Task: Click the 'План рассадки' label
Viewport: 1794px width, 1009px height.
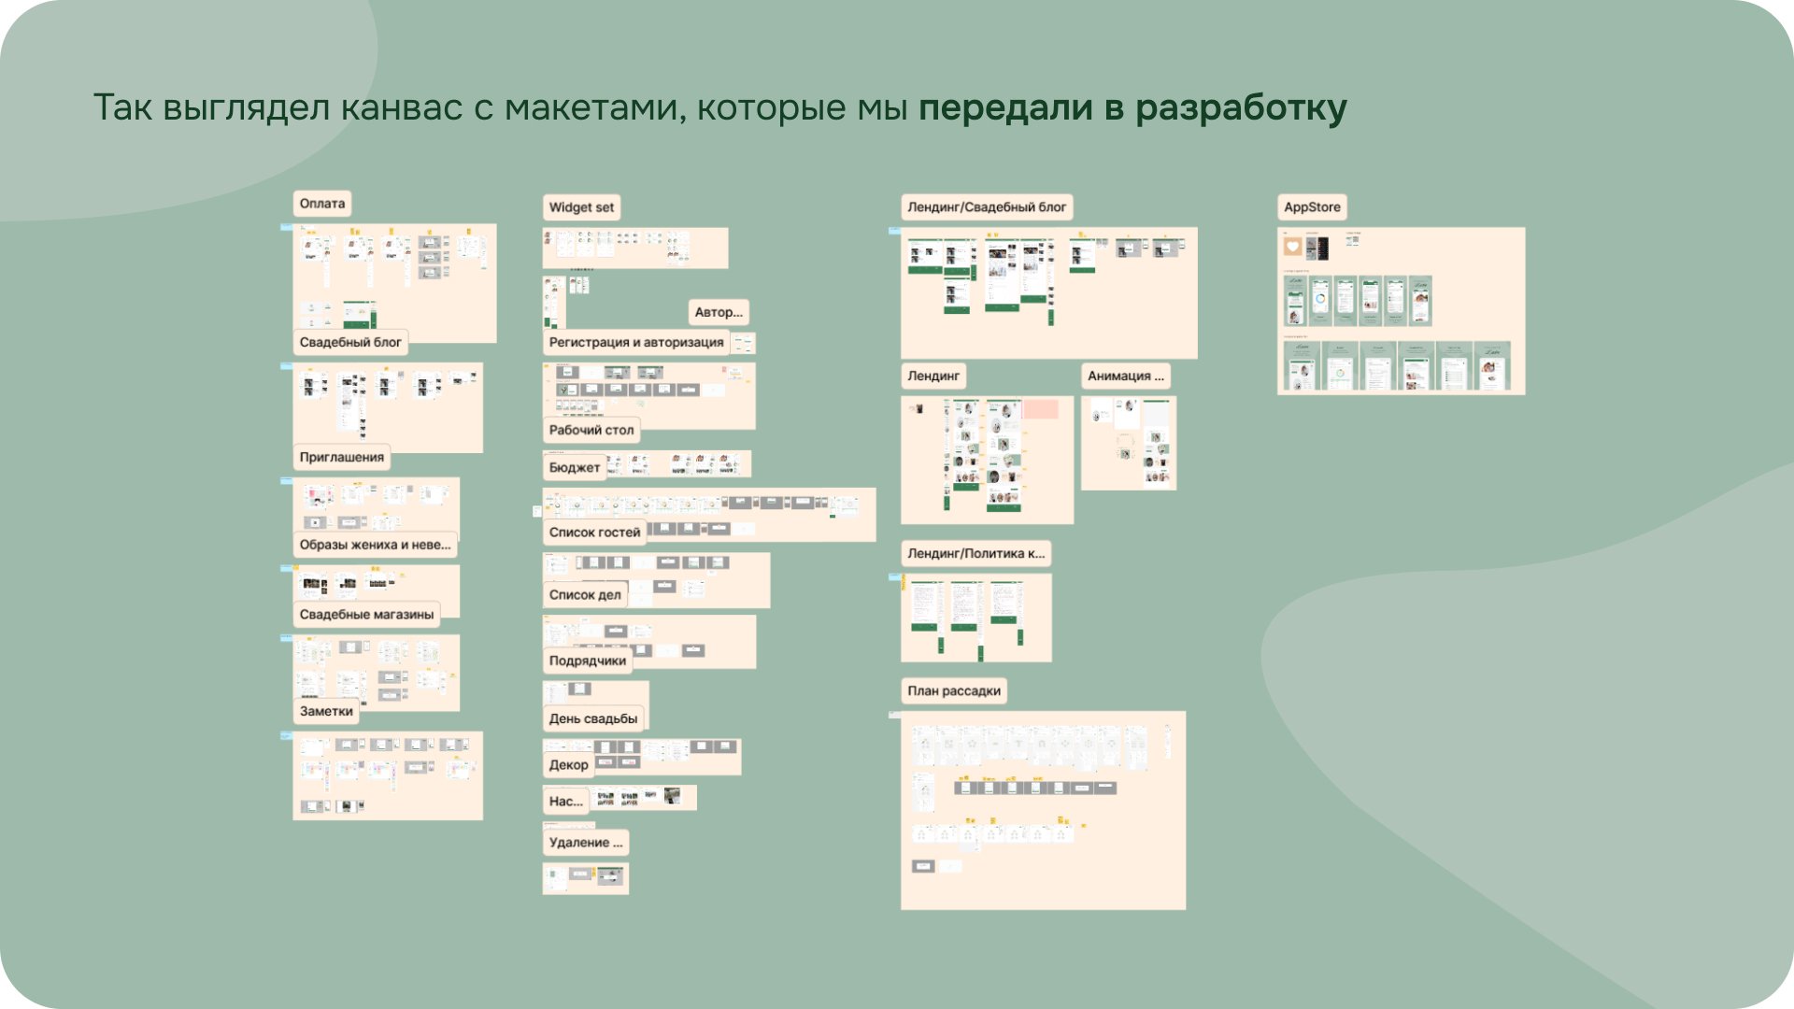Action: [953, 691]
